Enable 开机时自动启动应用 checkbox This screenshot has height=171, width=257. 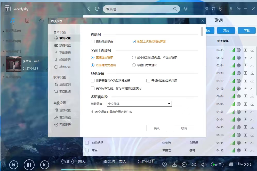click(x=148, y=81)
